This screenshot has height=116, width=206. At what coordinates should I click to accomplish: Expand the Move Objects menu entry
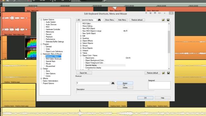point(81,48)
